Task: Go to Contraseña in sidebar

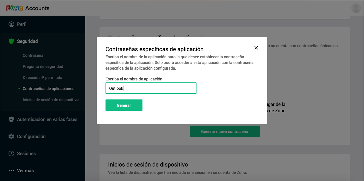Action: (x=33, y=55)
